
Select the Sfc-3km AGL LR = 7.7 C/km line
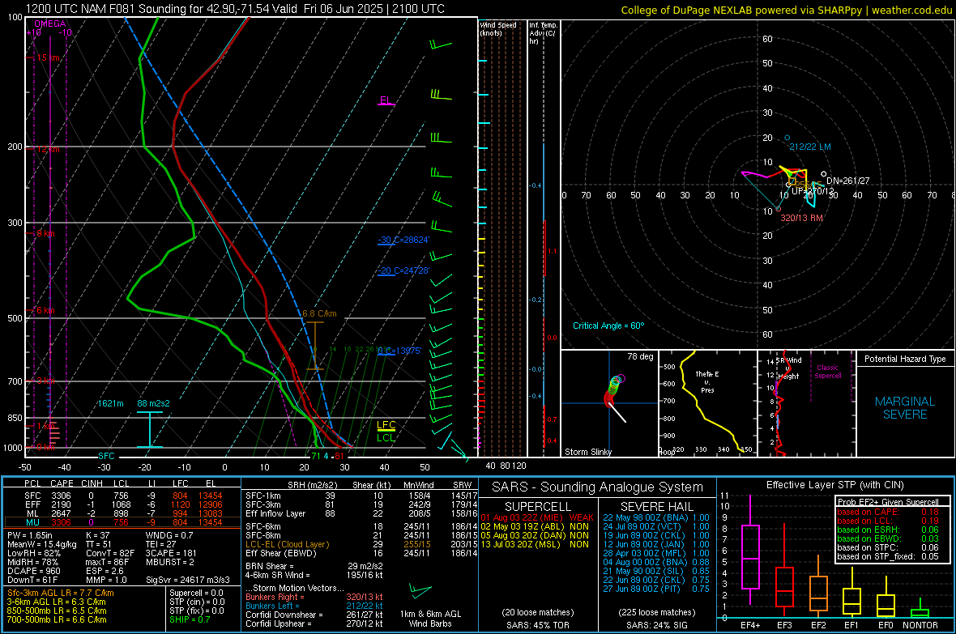[61, 594]
